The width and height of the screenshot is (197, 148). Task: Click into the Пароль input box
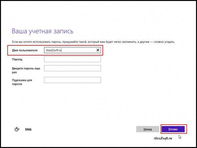point(72,59)
